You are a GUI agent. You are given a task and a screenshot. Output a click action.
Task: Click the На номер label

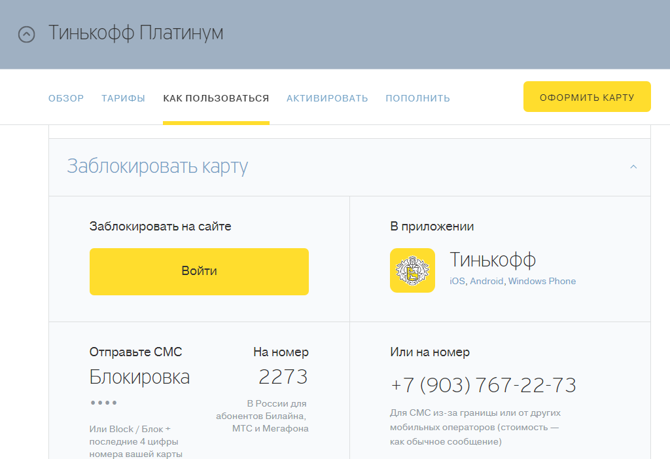[281, 352]
